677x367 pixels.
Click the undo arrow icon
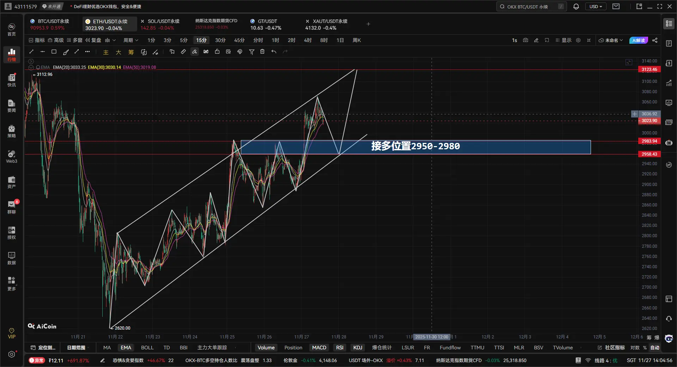tap(274, 52)
